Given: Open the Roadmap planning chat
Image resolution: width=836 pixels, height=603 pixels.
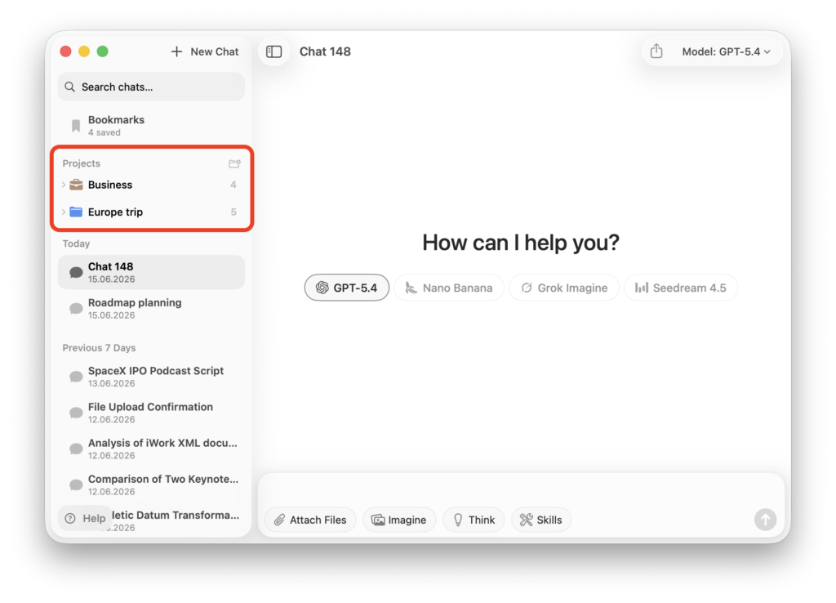Looking at the screenshot, I should tap(151, 308).
